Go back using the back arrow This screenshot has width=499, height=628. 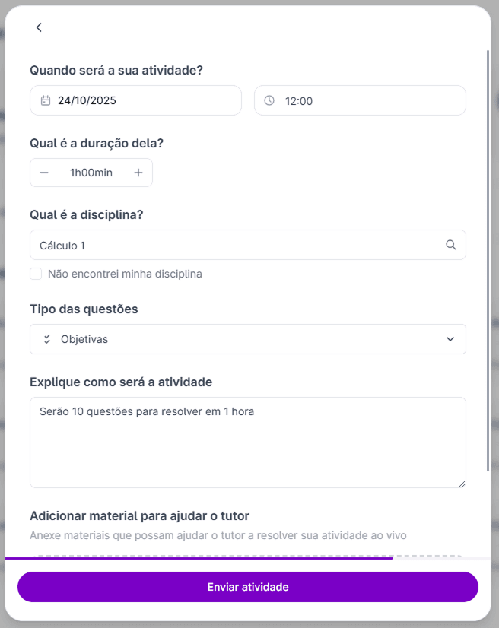[39, 27]
